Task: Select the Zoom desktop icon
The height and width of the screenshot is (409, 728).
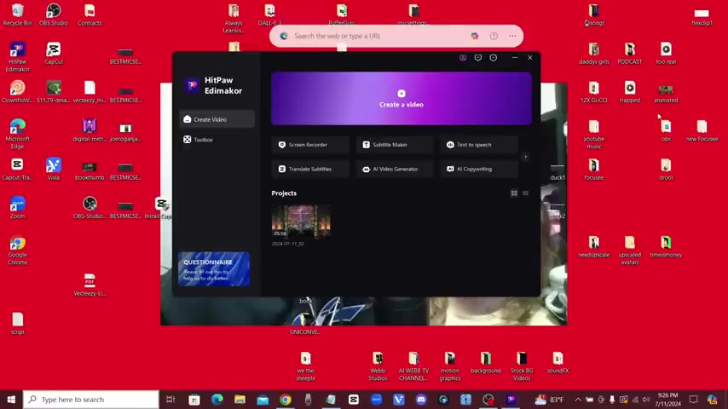Action: pyautogui.click(x=18, y=207)
